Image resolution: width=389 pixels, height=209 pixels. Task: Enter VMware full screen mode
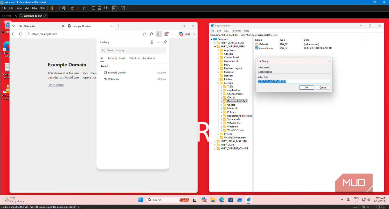pyautogui.click(x=106, y=8)
